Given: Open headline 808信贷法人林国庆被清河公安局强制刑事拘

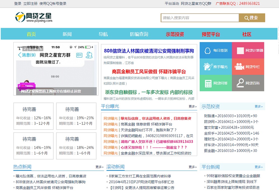Looking at the screenshot, I should pos(149,51).
